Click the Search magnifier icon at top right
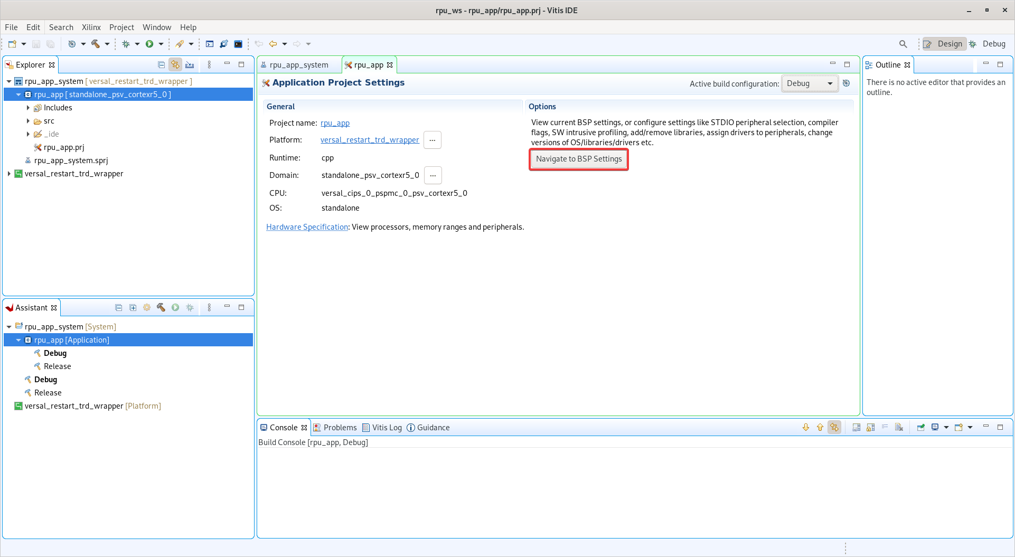Viewport: 1015px width, 557px height. tap(903, 44)
